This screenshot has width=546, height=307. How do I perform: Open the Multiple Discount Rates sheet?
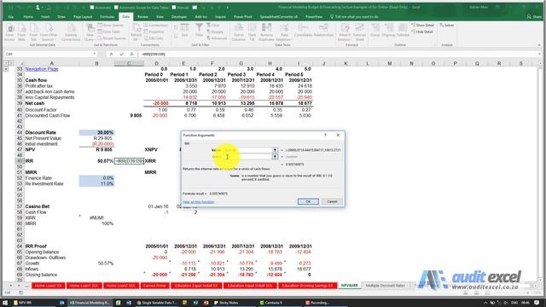(x=385, y=286)
